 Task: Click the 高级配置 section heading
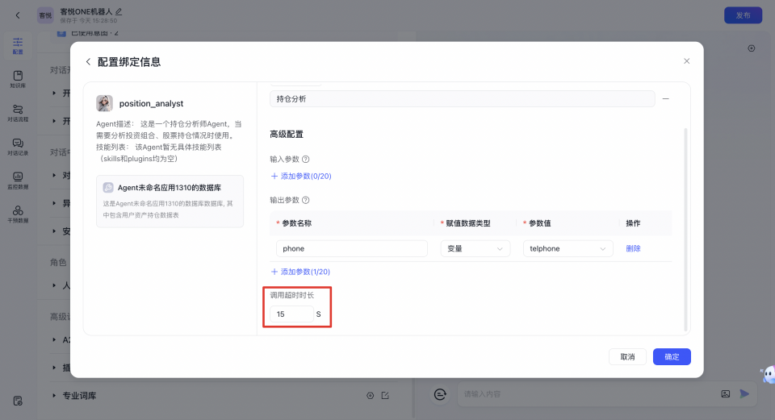(x=287, y=135)
